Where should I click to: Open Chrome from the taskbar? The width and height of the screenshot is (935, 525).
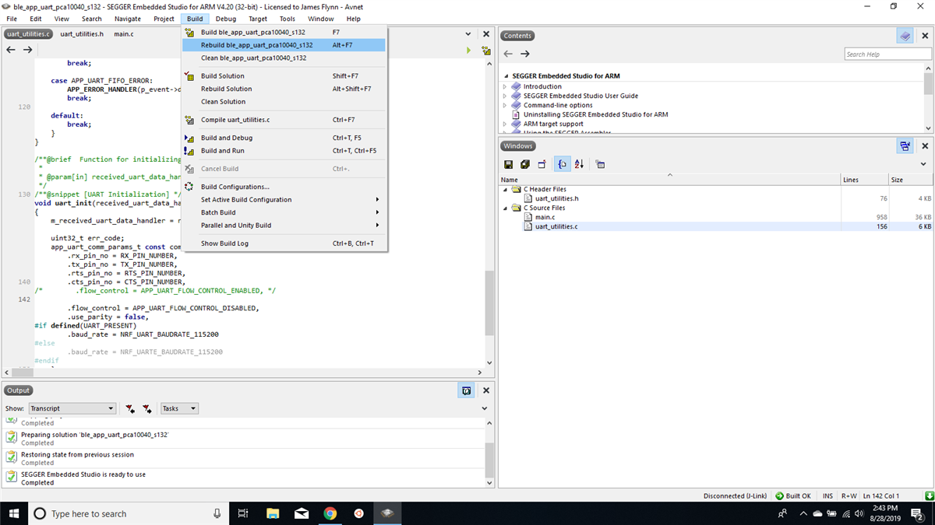pyautogui.click(x=330, y=513)
